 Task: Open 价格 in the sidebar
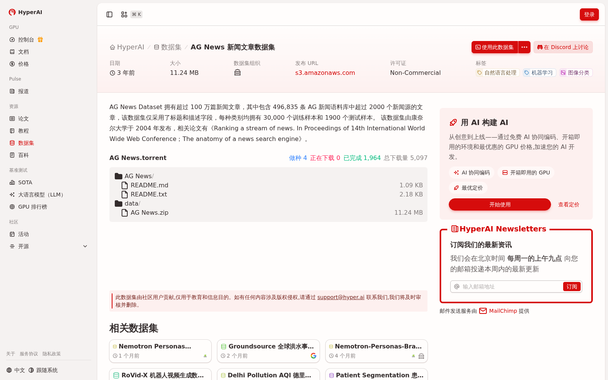[49, 64]
